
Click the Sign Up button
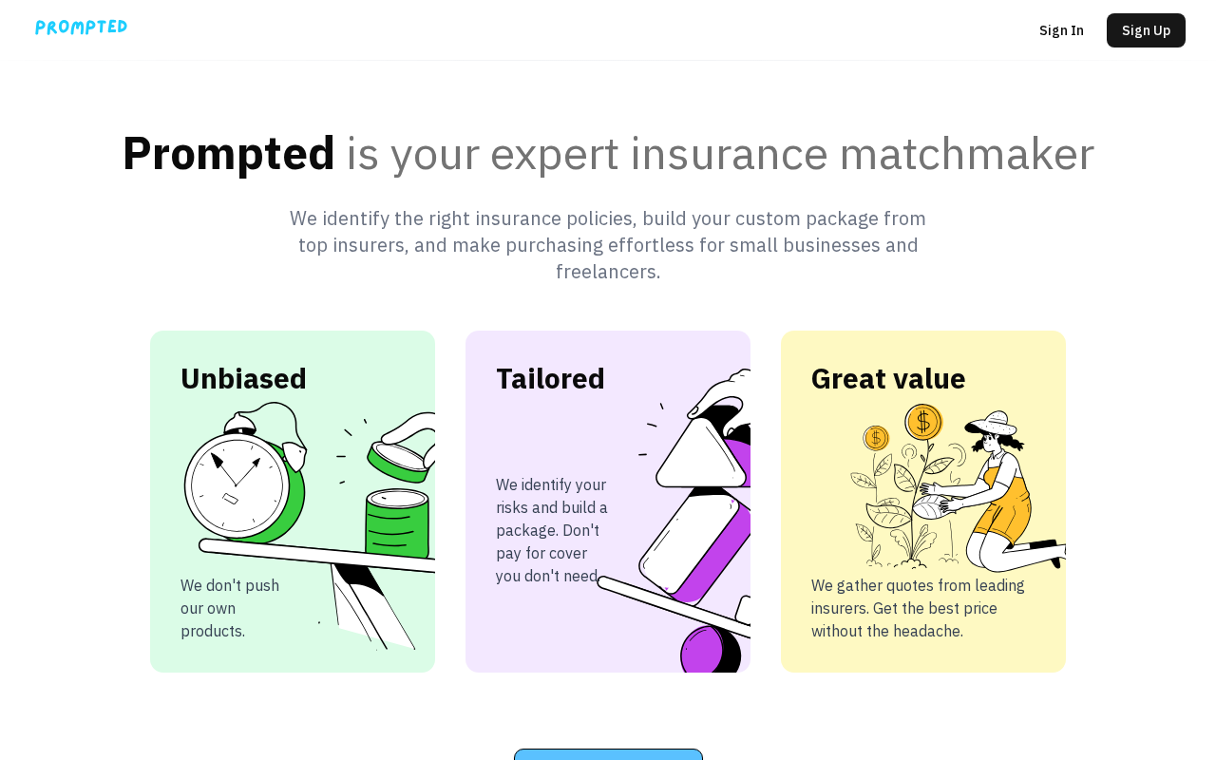coord(1146,30)
